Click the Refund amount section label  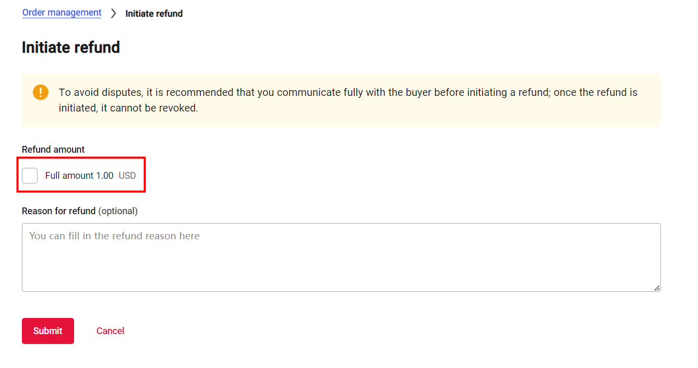[53, 149]
